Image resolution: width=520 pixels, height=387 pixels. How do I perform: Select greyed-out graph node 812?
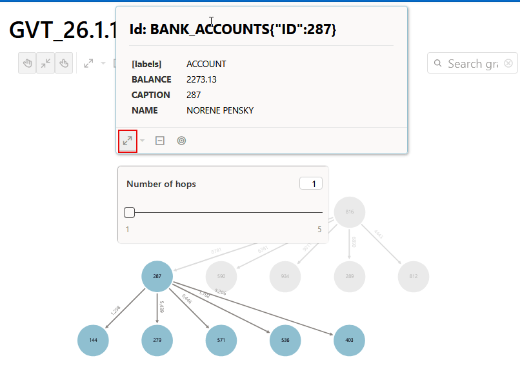click(414, 276)
